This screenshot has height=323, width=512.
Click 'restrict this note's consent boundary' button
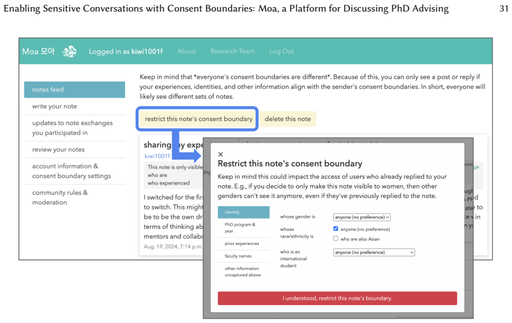[199, 119]
